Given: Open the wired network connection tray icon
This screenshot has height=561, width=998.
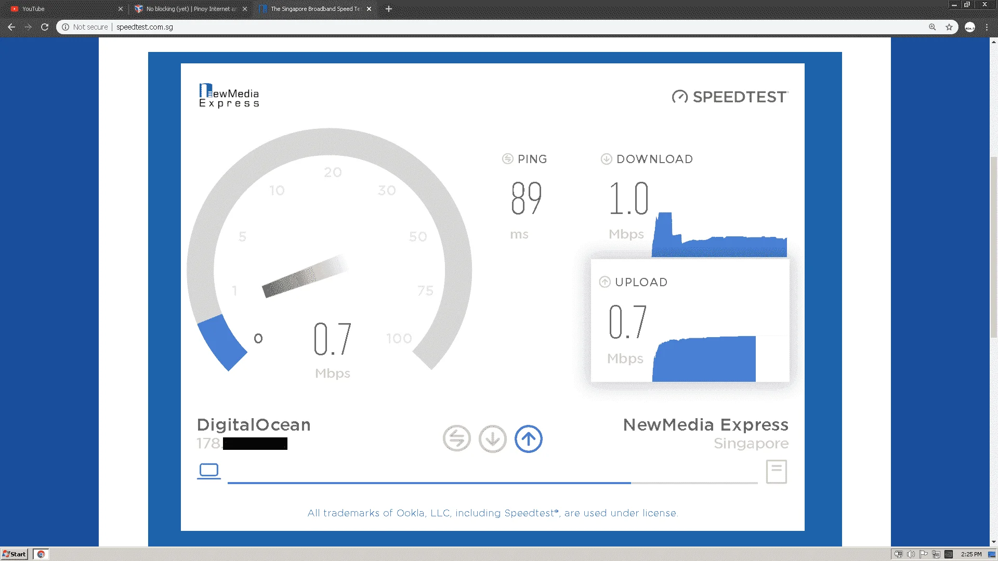Looking at the screenshot, I should pyautogui.click(x=936, y=554).
